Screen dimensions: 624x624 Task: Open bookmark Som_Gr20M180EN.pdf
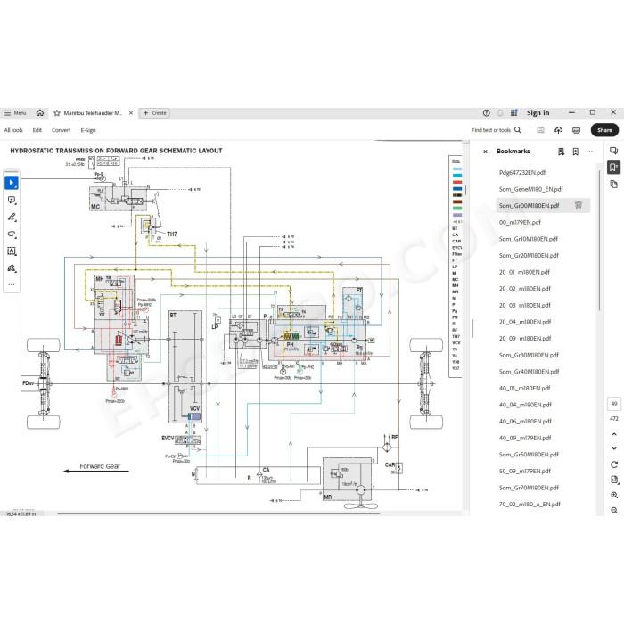pyautogui.click(x=529, y=256)
